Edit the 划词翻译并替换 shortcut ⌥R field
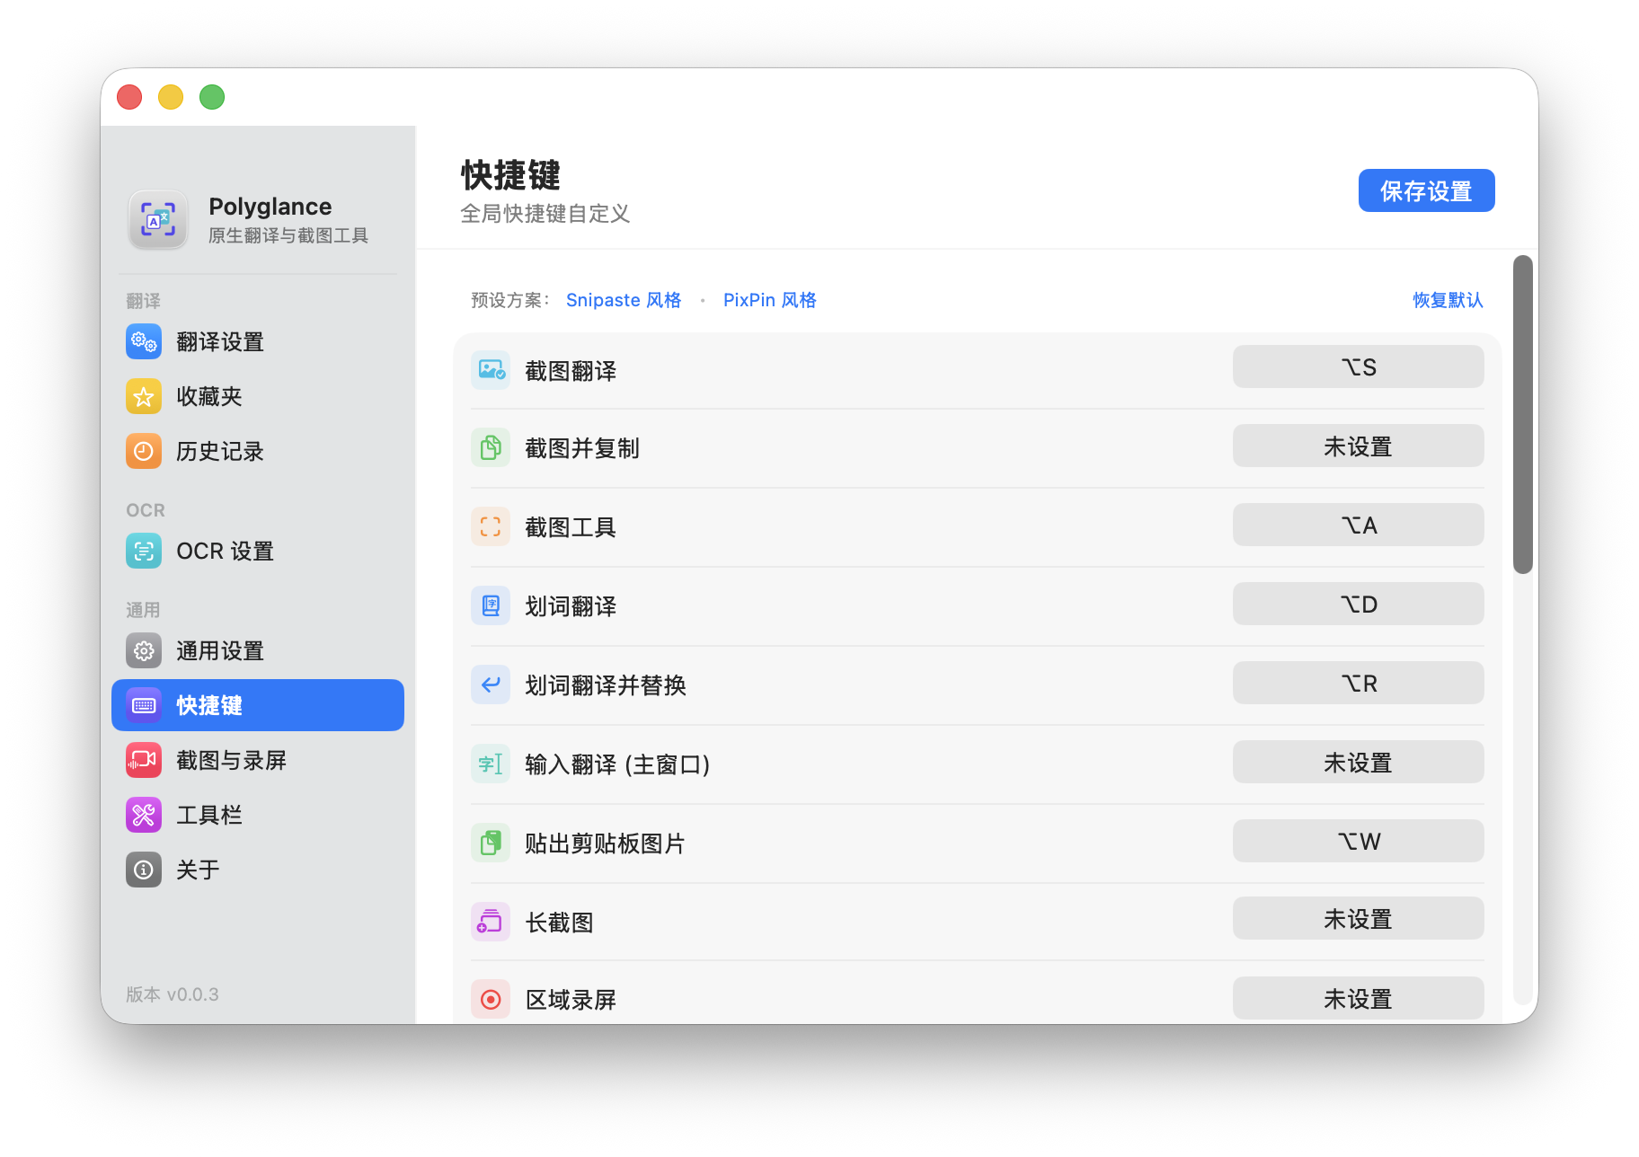The image size is (1639, 1157). point(1358,683)
